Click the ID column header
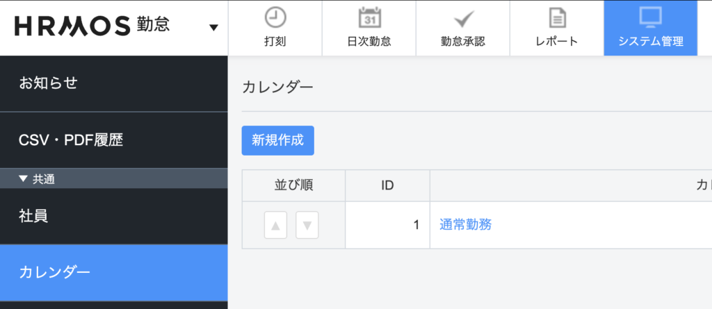Screen dimensions: 712x309 387,185
